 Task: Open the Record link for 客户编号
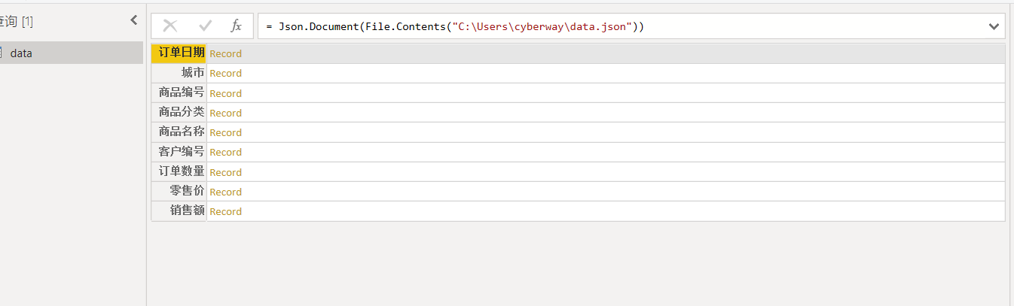coord(225,152)
